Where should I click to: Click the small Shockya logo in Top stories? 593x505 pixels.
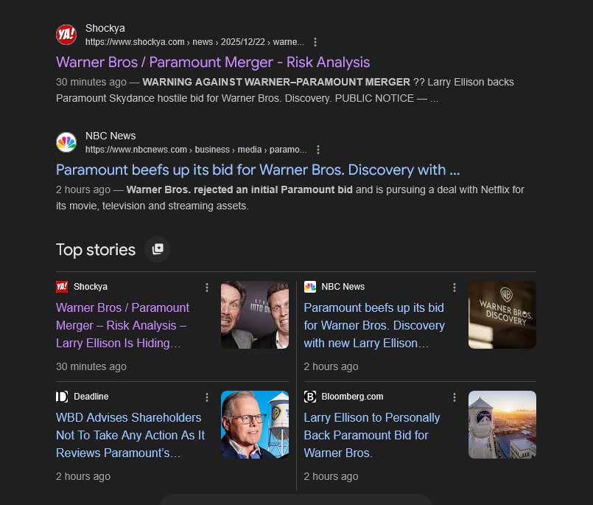point(62,287)
